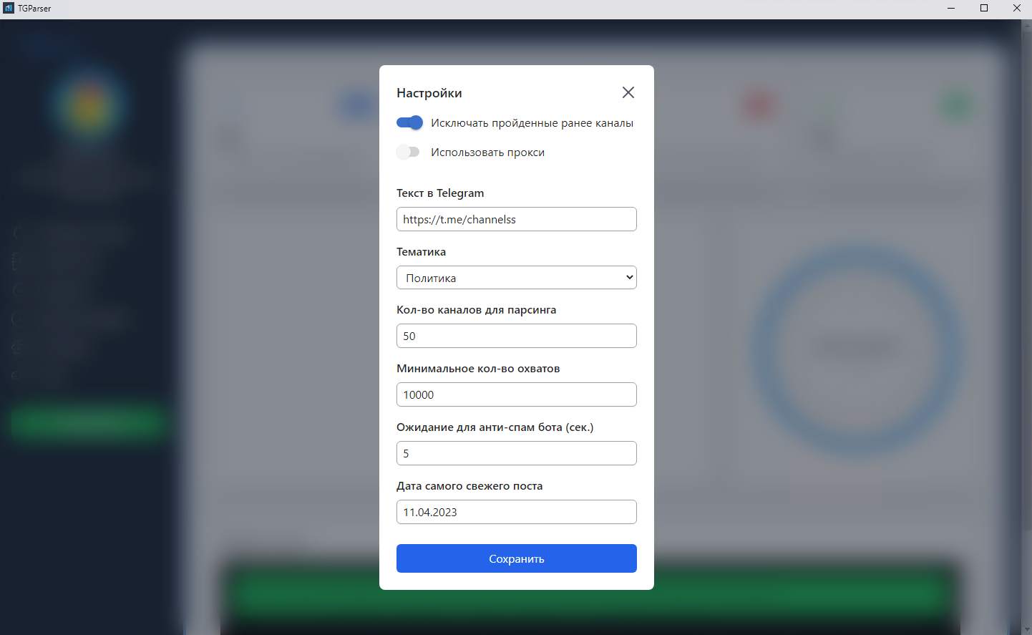Close the TGParser window
The image size is (1032, 635).
point(1016,8)
